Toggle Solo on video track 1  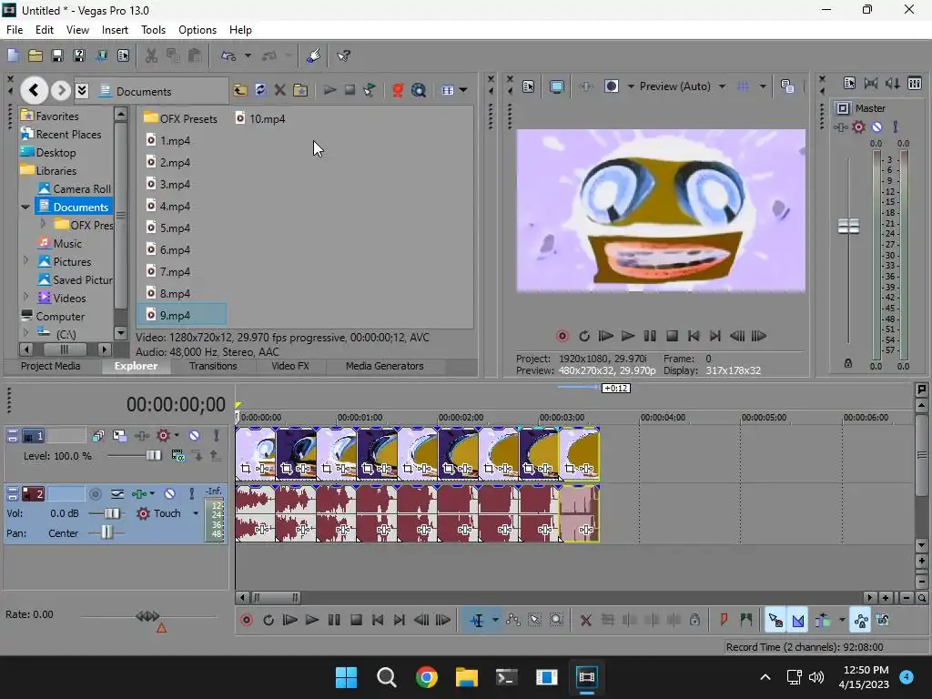pyautogui.click(x=217, y=436)
